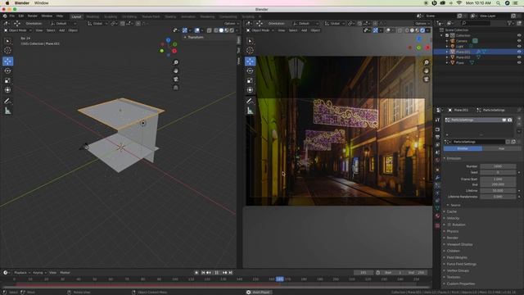This screenshot has height=295, width=524.
Task: Click zoom magnifier icon in right viewport
Action: pyautogui.click(x=426, y=62)
